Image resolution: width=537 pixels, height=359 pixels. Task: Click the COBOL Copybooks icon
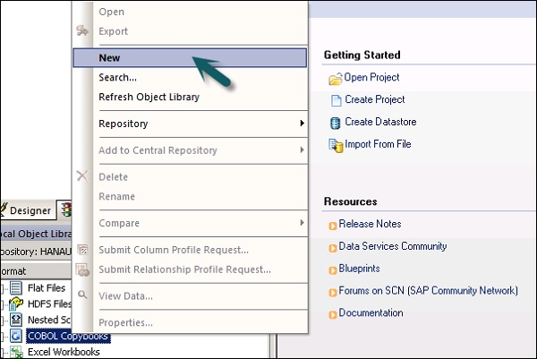coord(16,337)
